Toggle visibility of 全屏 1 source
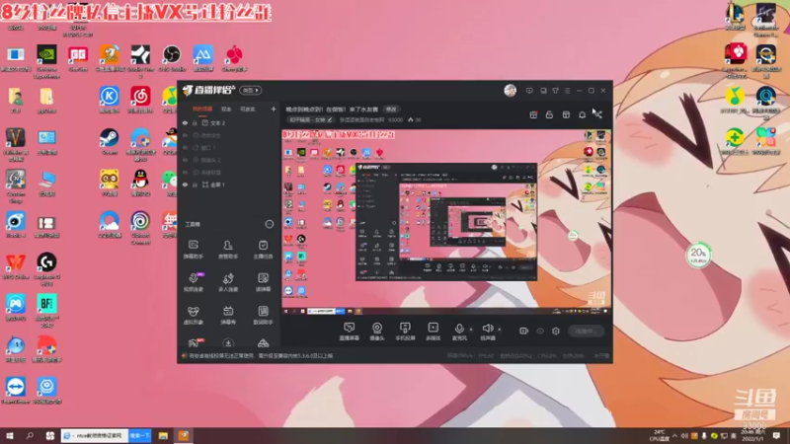 point(185,185)
